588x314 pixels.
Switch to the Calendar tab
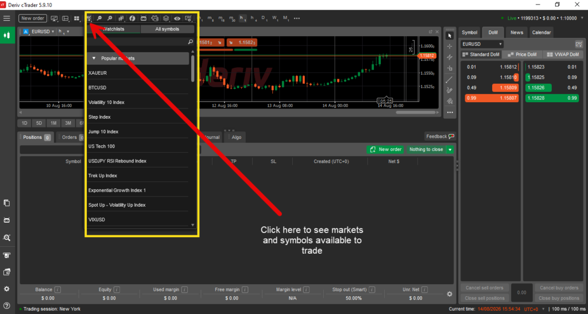pos(541,33)
